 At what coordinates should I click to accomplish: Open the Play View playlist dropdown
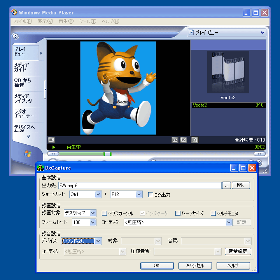click(x=227, y=33)
